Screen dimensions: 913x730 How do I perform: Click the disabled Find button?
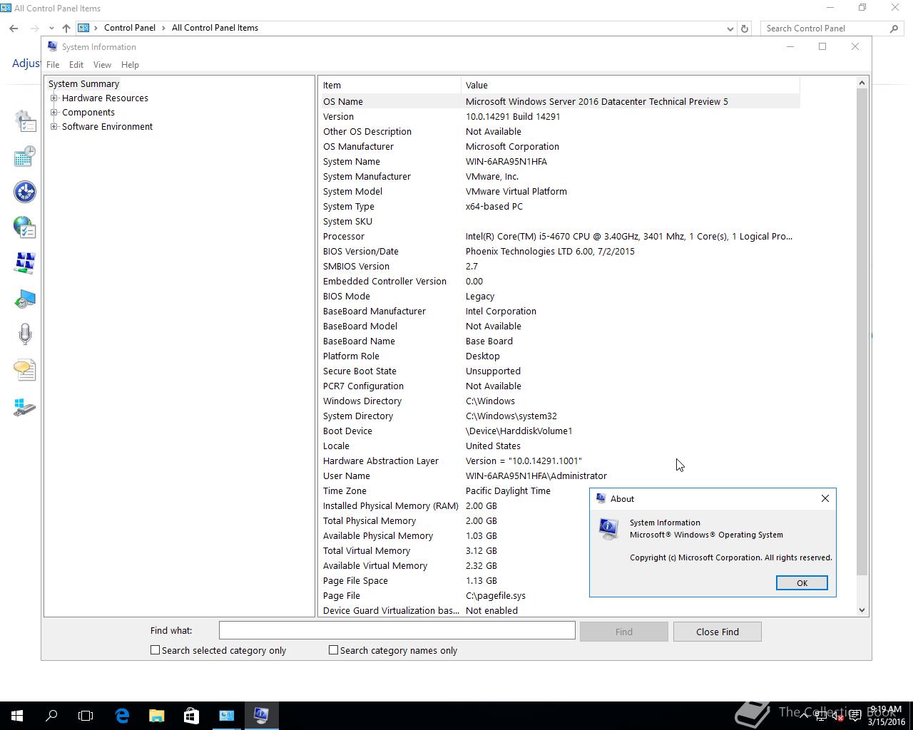tap(624, 632)
